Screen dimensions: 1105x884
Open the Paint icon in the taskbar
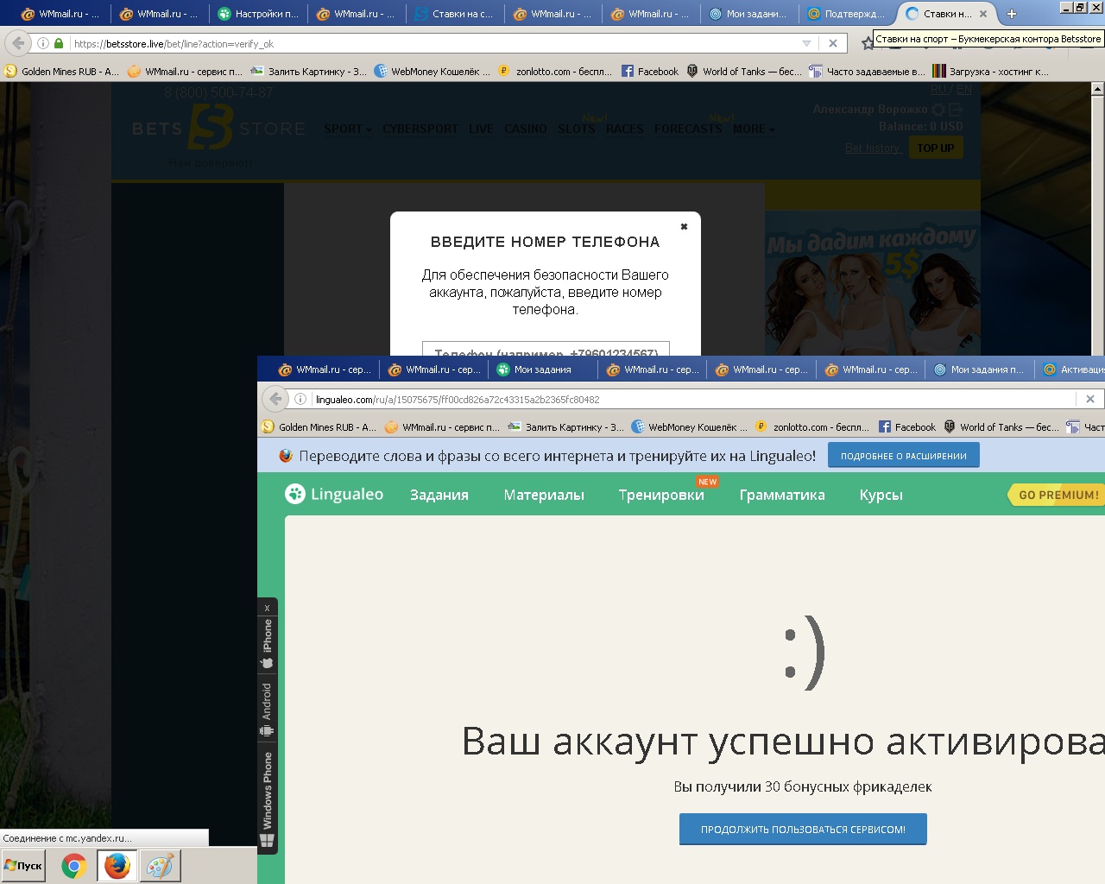coord(161,865)
